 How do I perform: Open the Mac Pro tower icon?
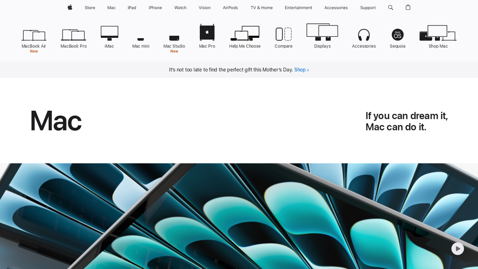pyautogui.click(x=207, y=33)
